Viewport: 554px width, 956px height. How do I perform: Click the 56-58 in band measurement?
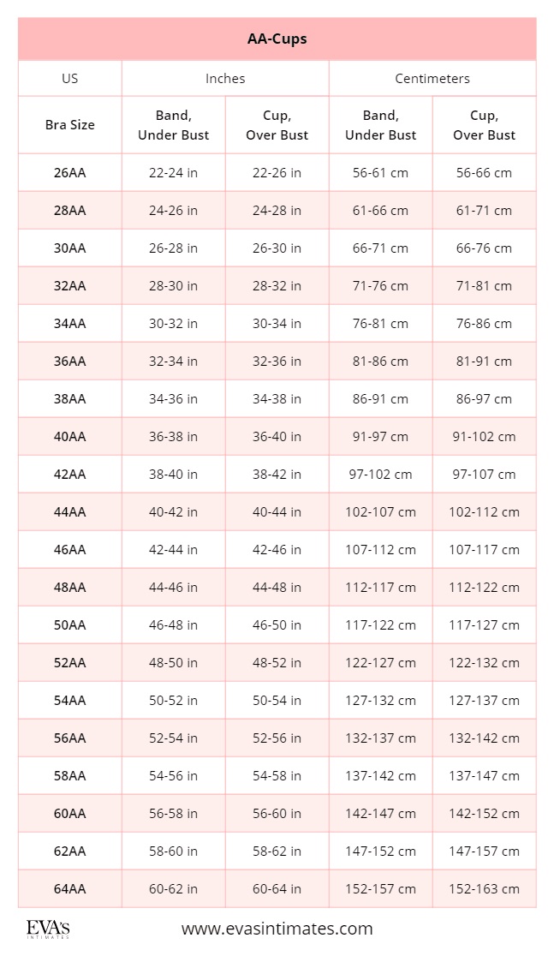(174, 813)
